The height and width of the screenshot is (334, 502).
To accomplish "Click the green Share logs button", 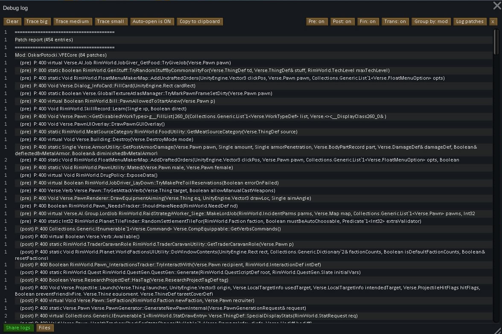I will coord(18,328).
